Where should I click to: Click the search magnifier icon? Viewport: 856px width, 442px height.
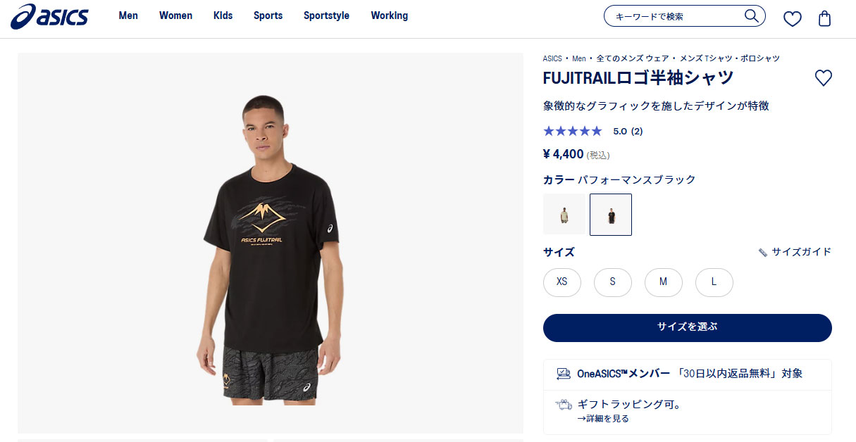(x=752, y=15)
